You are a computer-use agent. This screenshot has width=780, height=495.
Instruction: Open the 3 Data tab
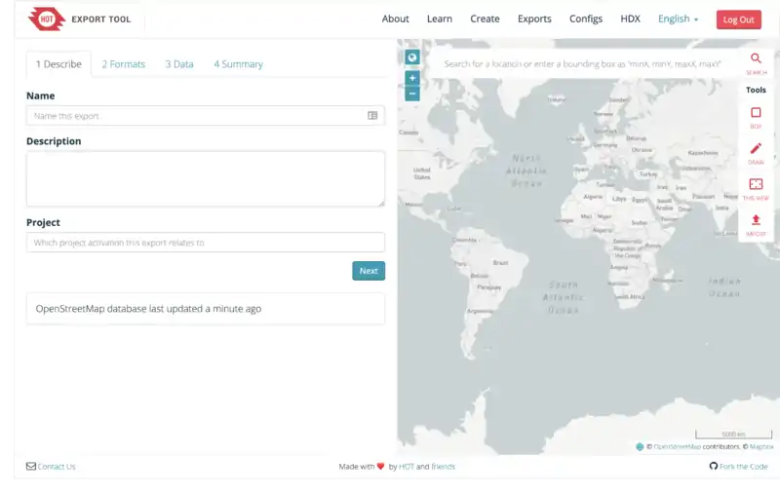click(179, 64)
